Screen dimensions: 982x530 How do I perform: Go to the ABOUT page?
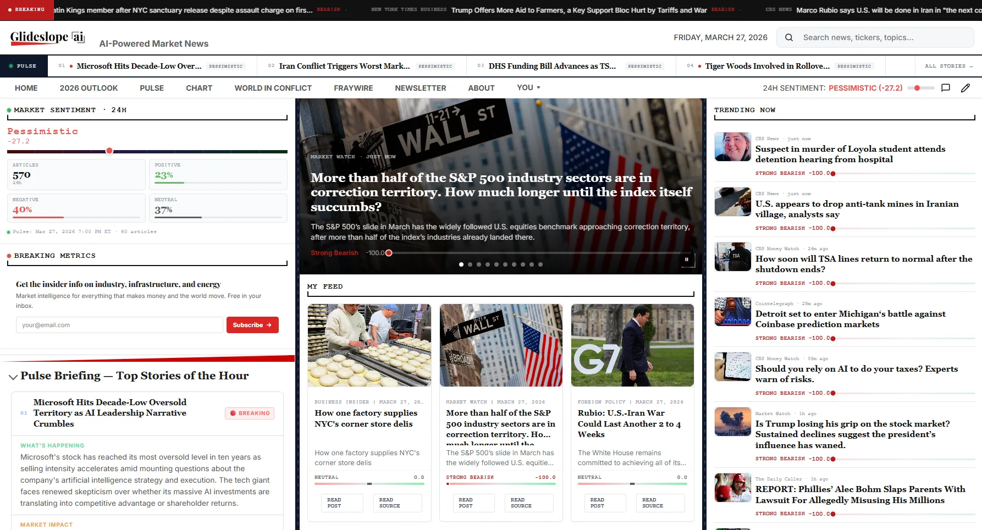tap(481, 88)
